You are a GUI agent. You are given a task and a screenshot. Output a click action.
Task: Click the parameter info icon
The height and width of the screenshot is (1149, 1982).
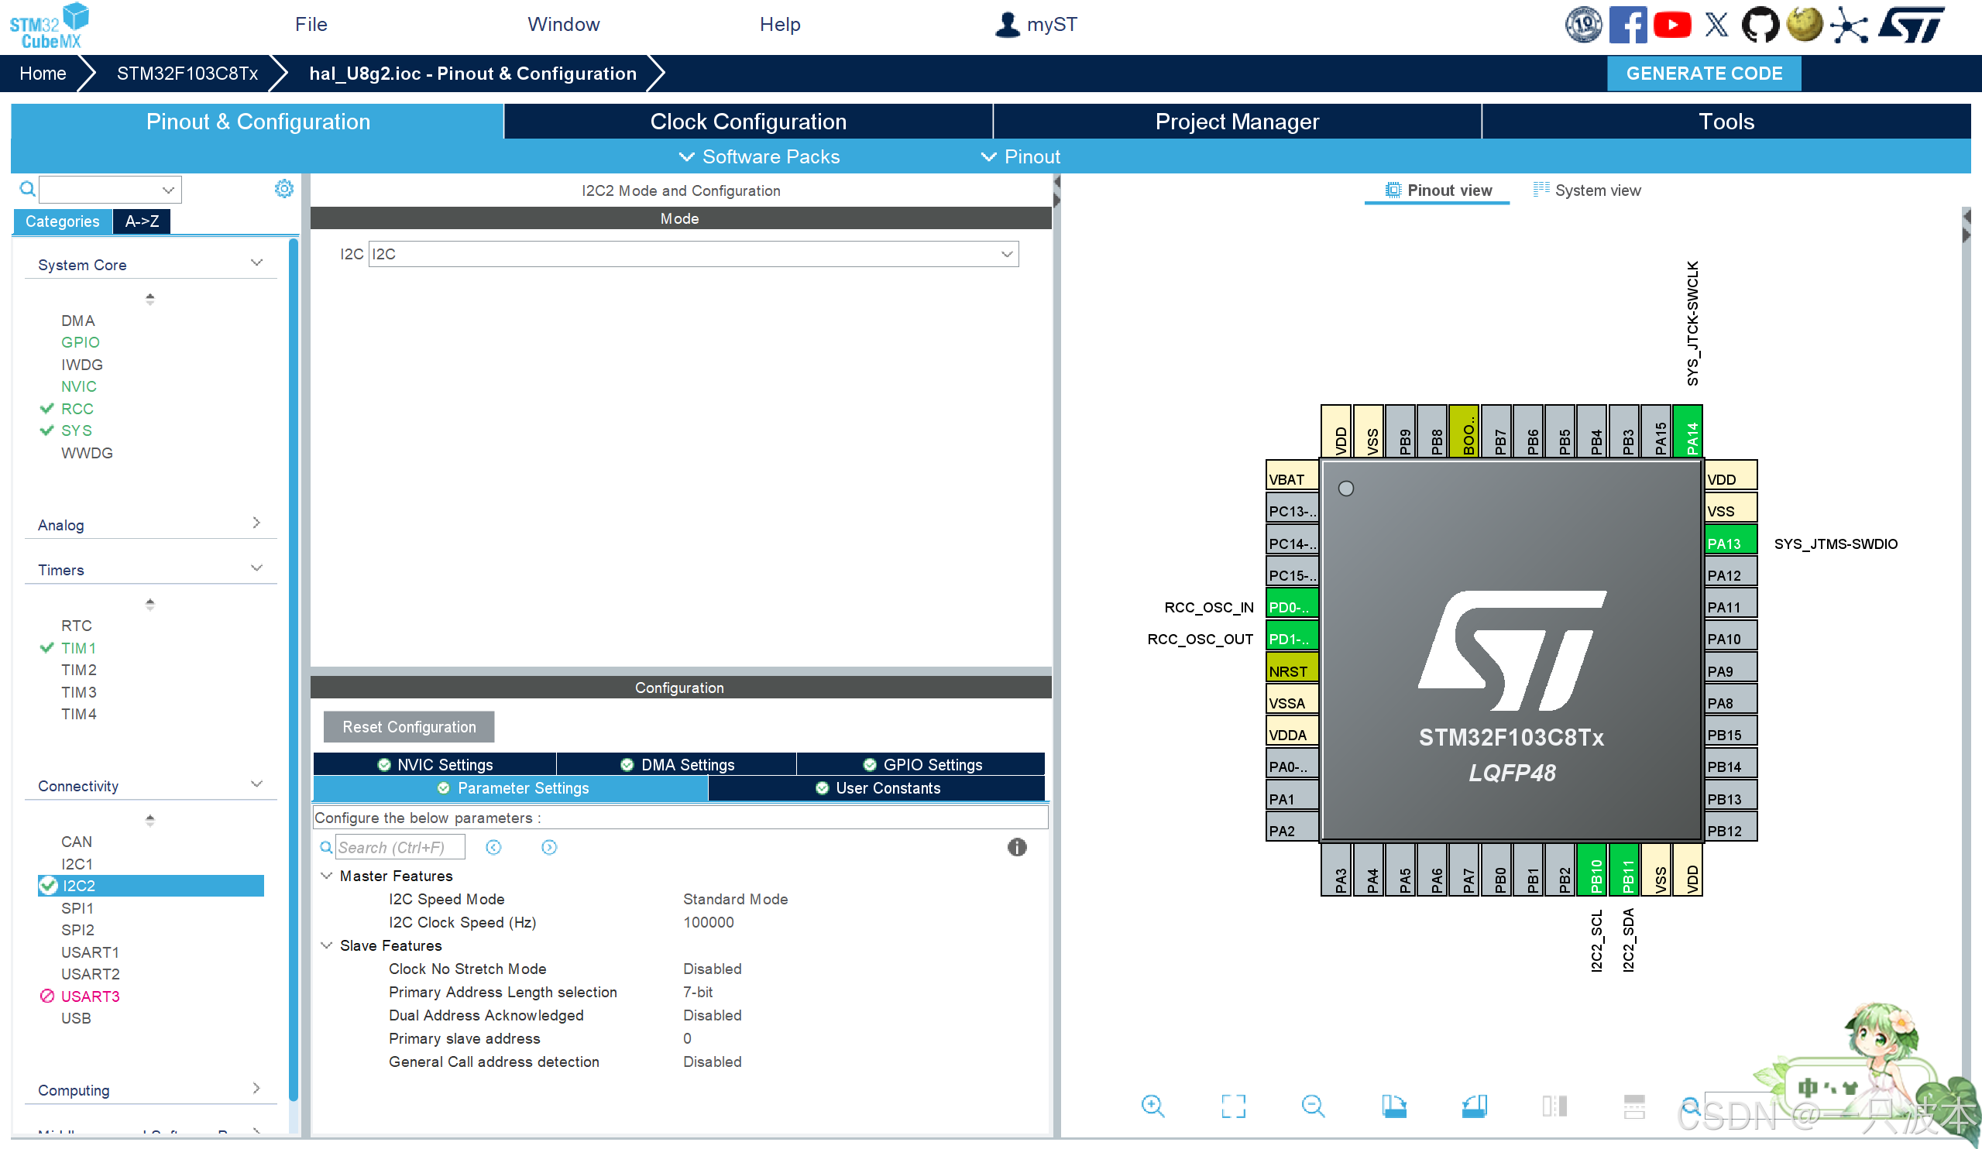tap(1016, 847)
